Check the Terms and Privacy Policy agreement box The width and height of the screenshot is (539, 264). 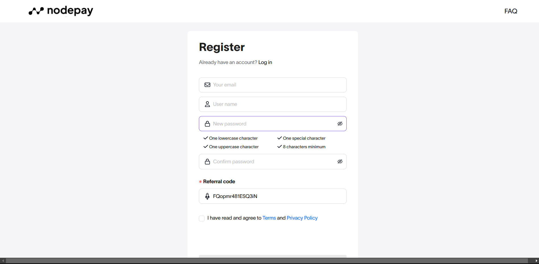coord(201,218)
